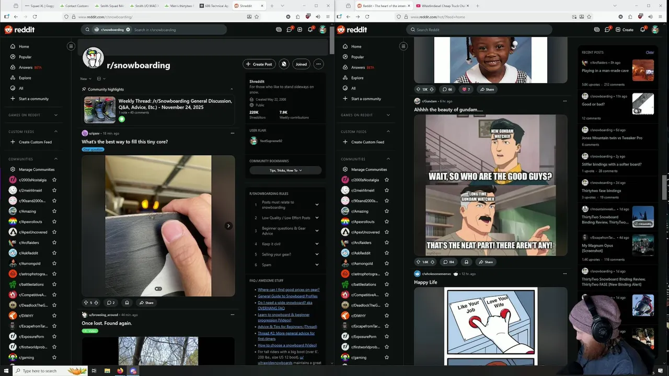Image resolution: width=669 pixels, height=376 pixels.
Task: Advance to next image in post gallery
Action: coord(228,226)
